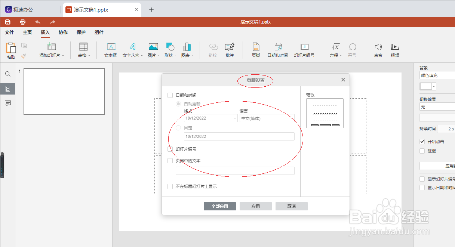Insert video with the 视频 icon
This screenshot has width=455, height=247.
(x=395, y=50)
